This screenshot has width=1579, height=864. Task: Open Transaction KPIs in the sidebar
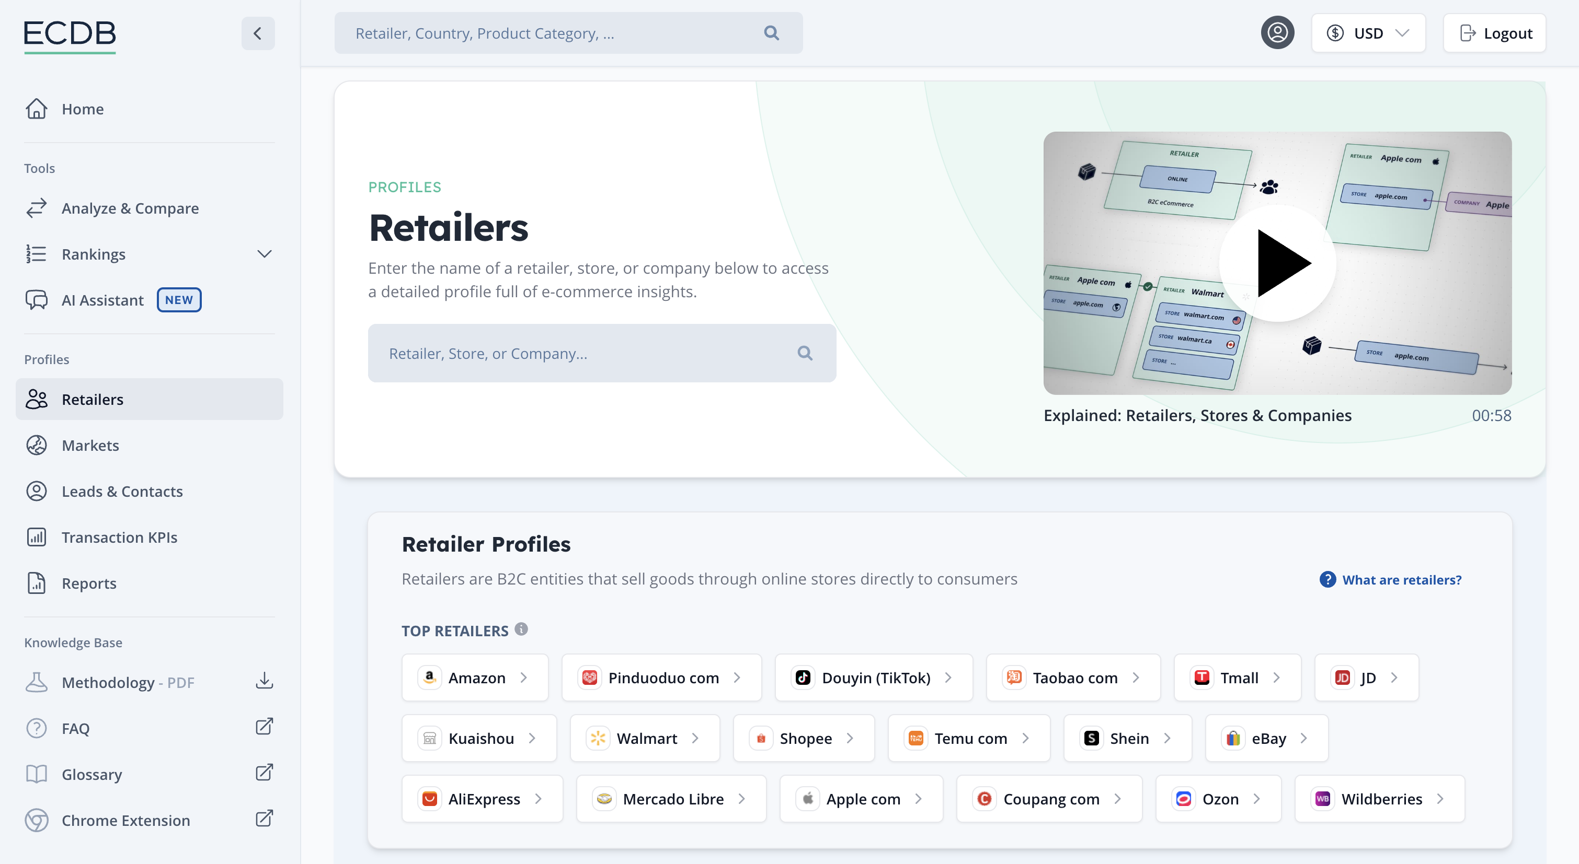[x=119, y=537]
